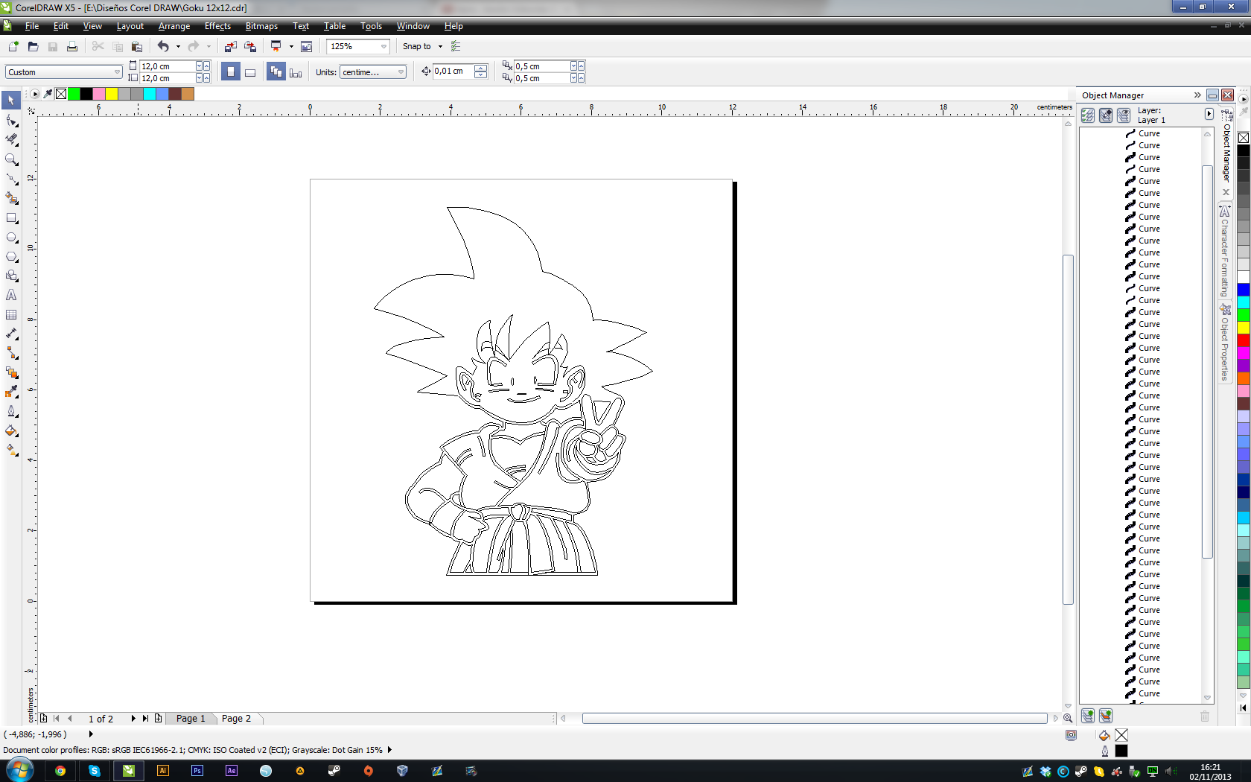Image resolution: width=1251 pixels, height=782 pixels.
Task: Switch to Object Properties docker tab
Action: [1224, 343]
